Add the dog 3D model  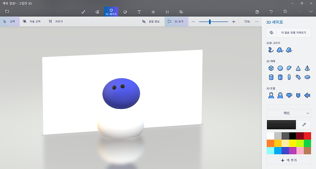[289, 95]
